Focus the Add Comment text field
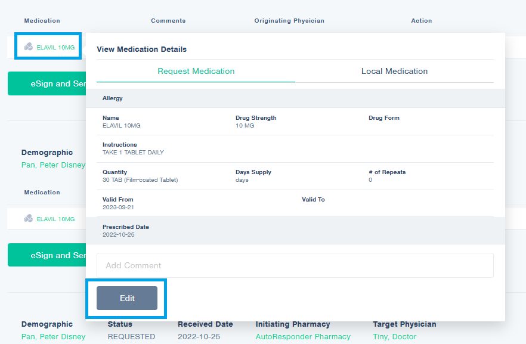The width and height of the screenshot is (526, 344). point(295,265)
